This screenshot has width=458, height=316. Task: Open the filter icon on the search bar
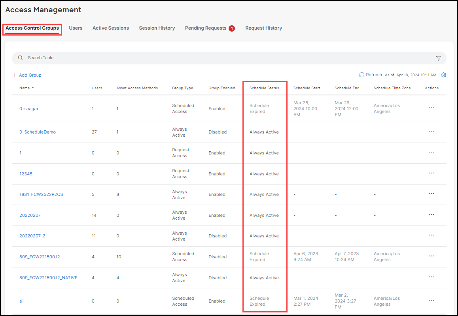[438, 58]
